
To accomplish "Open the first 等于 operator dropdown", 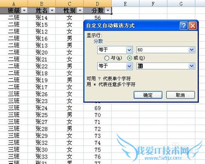I will (x=129, y=50).
